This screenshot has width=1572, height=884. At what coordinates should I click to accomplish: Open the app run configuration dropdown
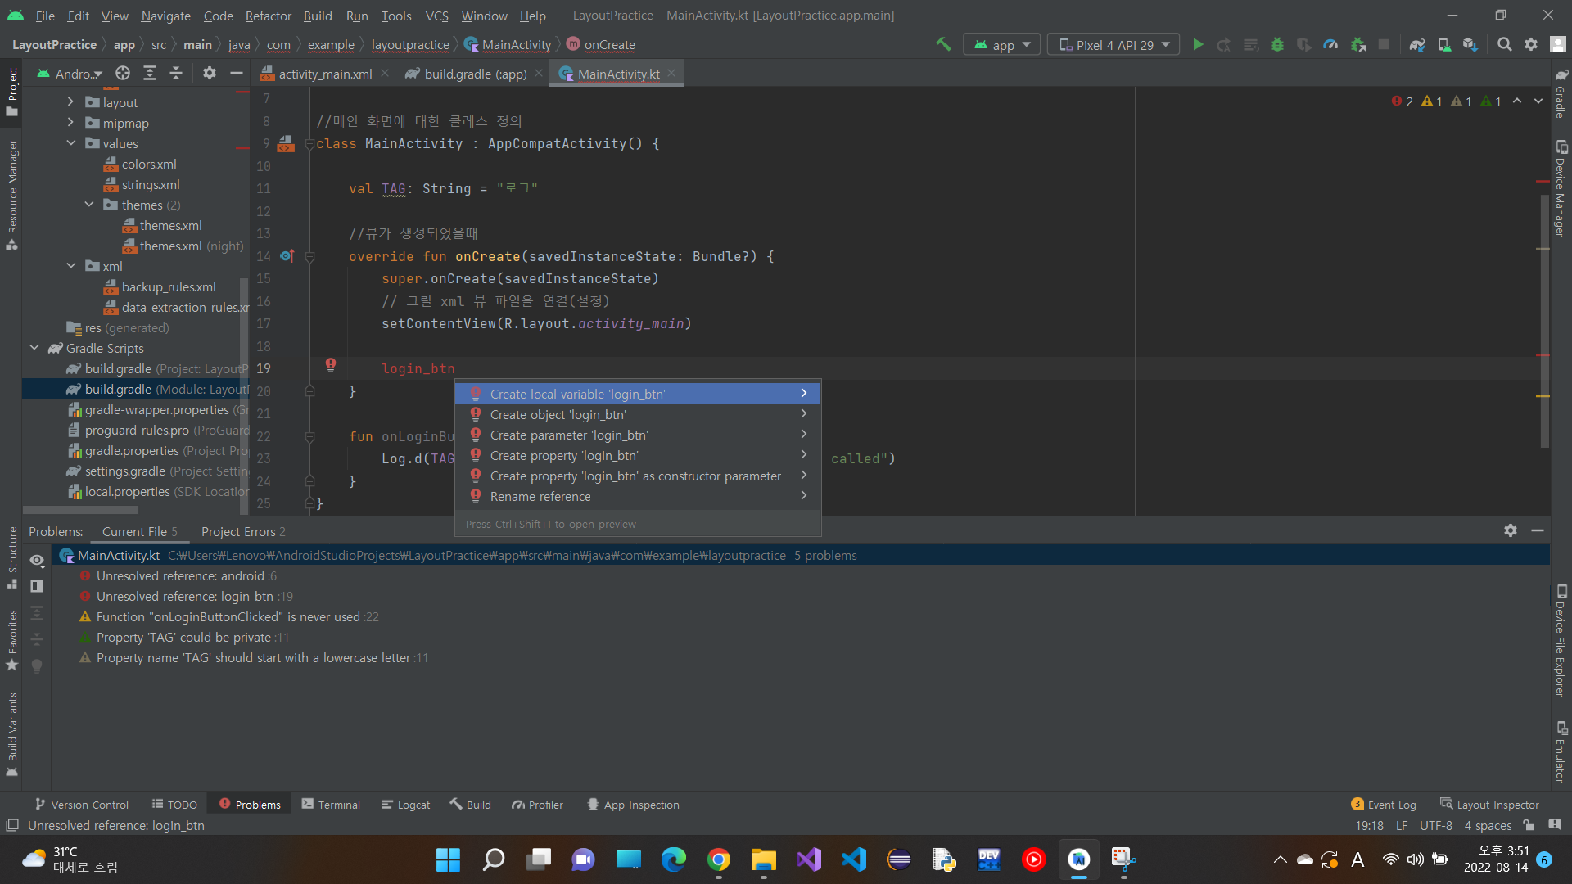coord(1002,45)
